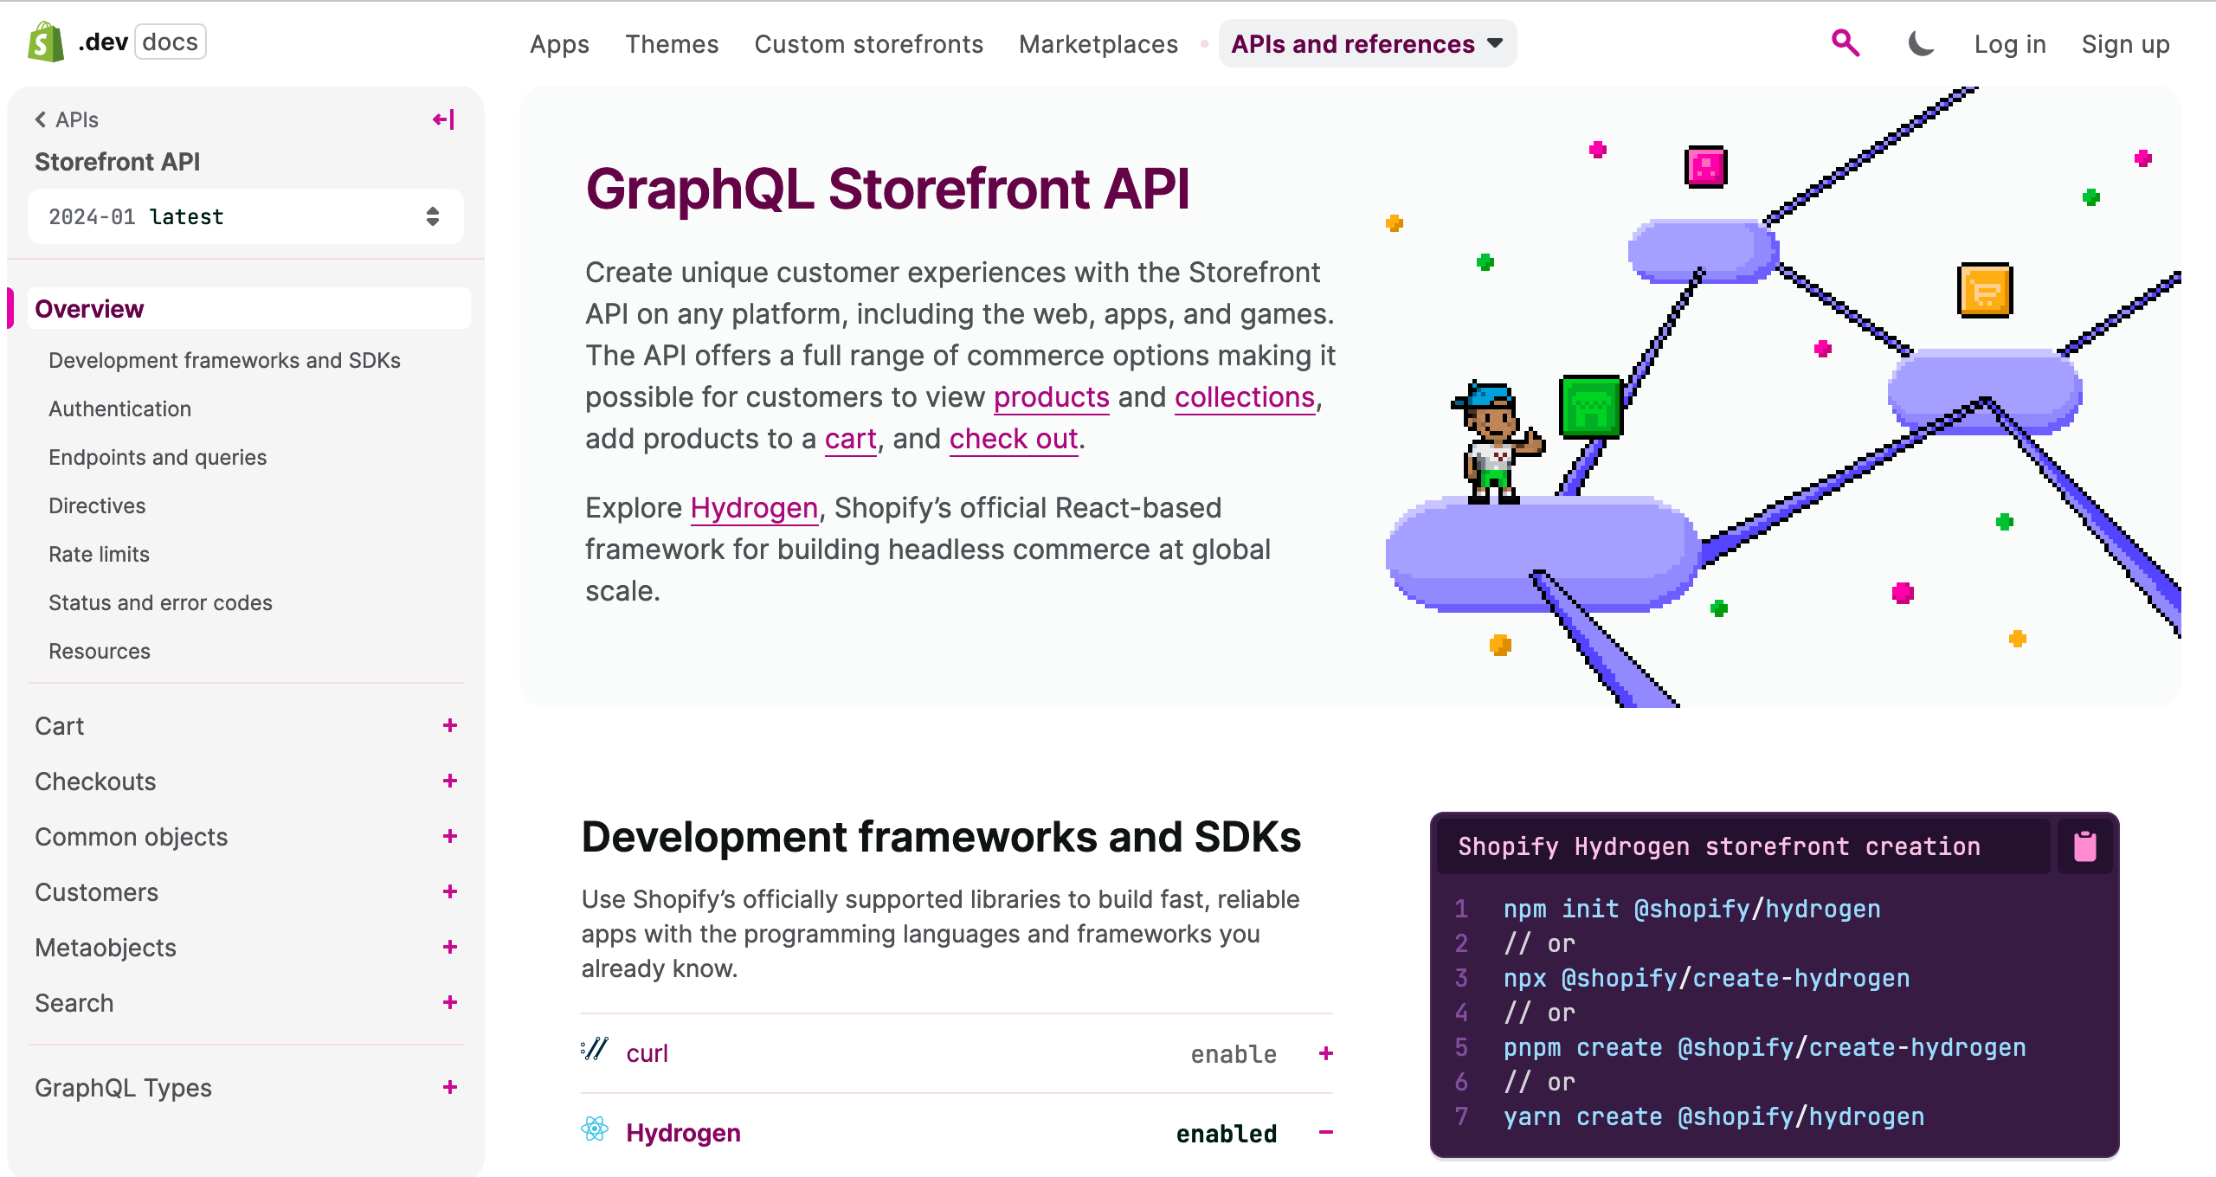Screen dimensions: 2216x1177
Task: Copy the Hydrogen storefront creation code
Action: pyautogui.click(x=2084, y=846)
